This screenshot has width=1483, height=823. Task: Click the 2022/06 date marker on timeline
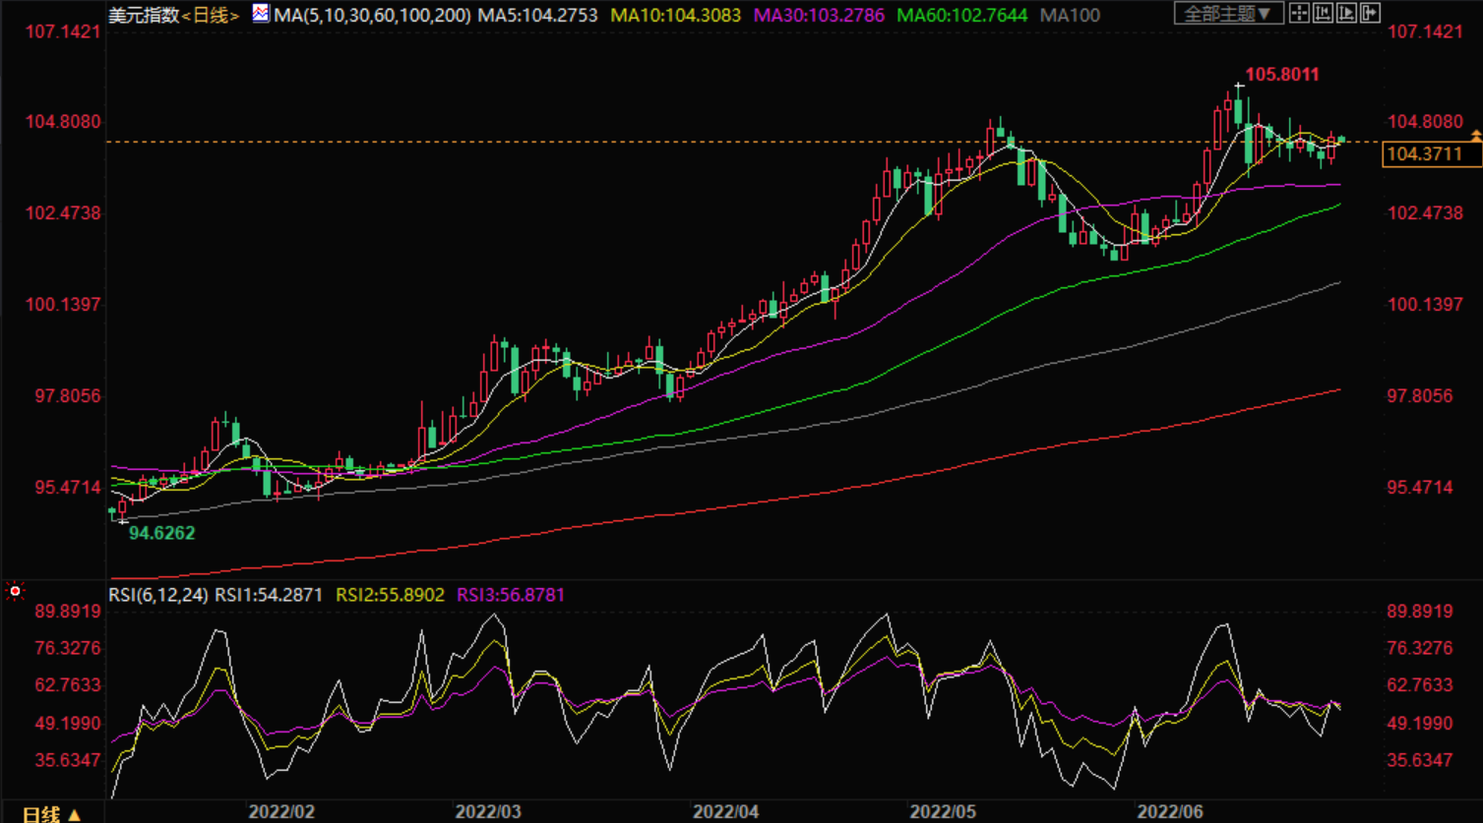coord(1170,813)
